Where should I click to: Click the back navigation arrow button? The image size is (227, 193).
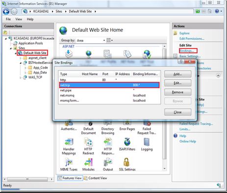[6, 12]
